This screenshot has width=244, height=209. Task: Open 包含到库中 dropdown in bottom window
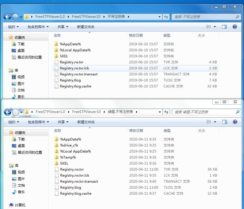[x=39, y=122]
